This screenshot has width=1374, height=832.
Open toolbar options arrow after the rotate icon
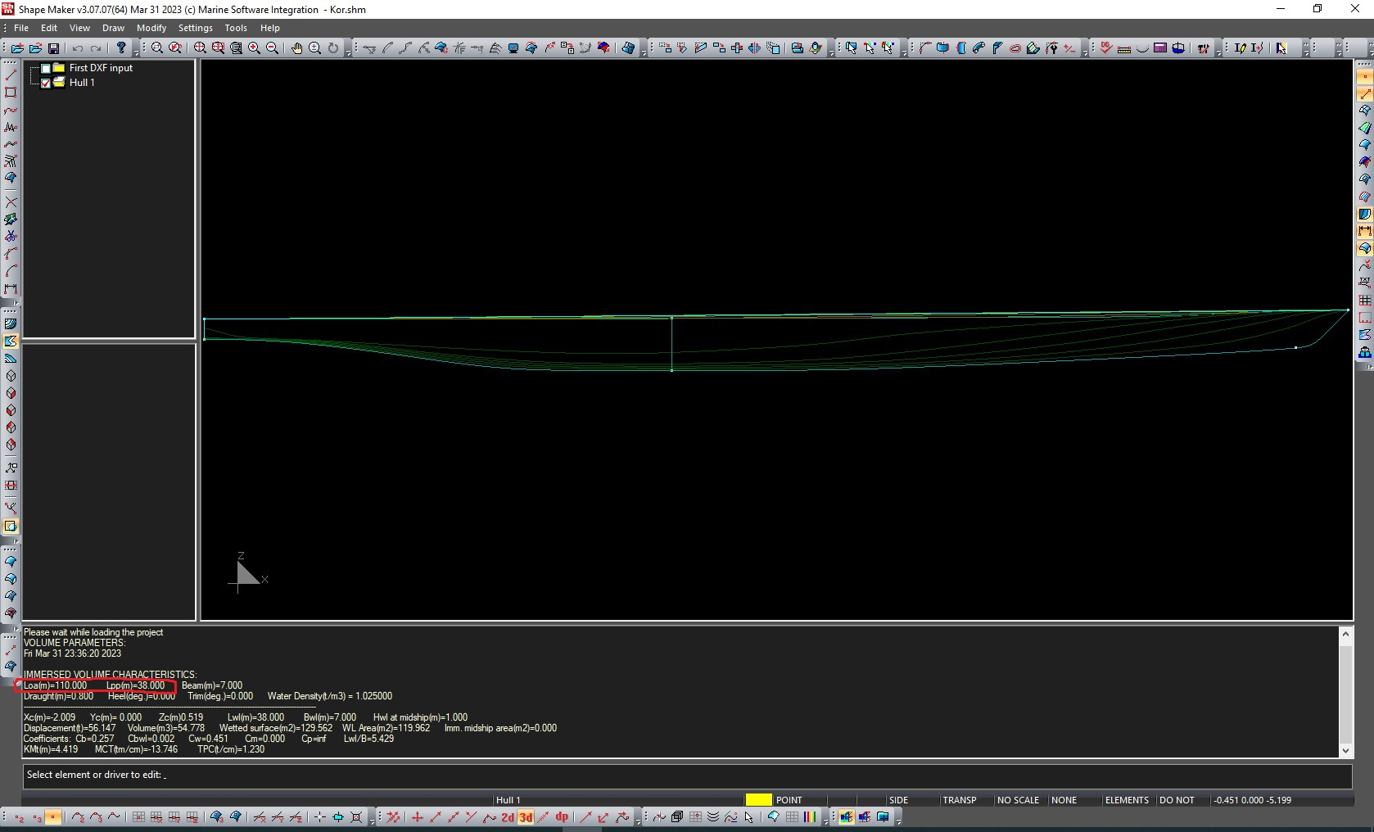pos(348,51)
